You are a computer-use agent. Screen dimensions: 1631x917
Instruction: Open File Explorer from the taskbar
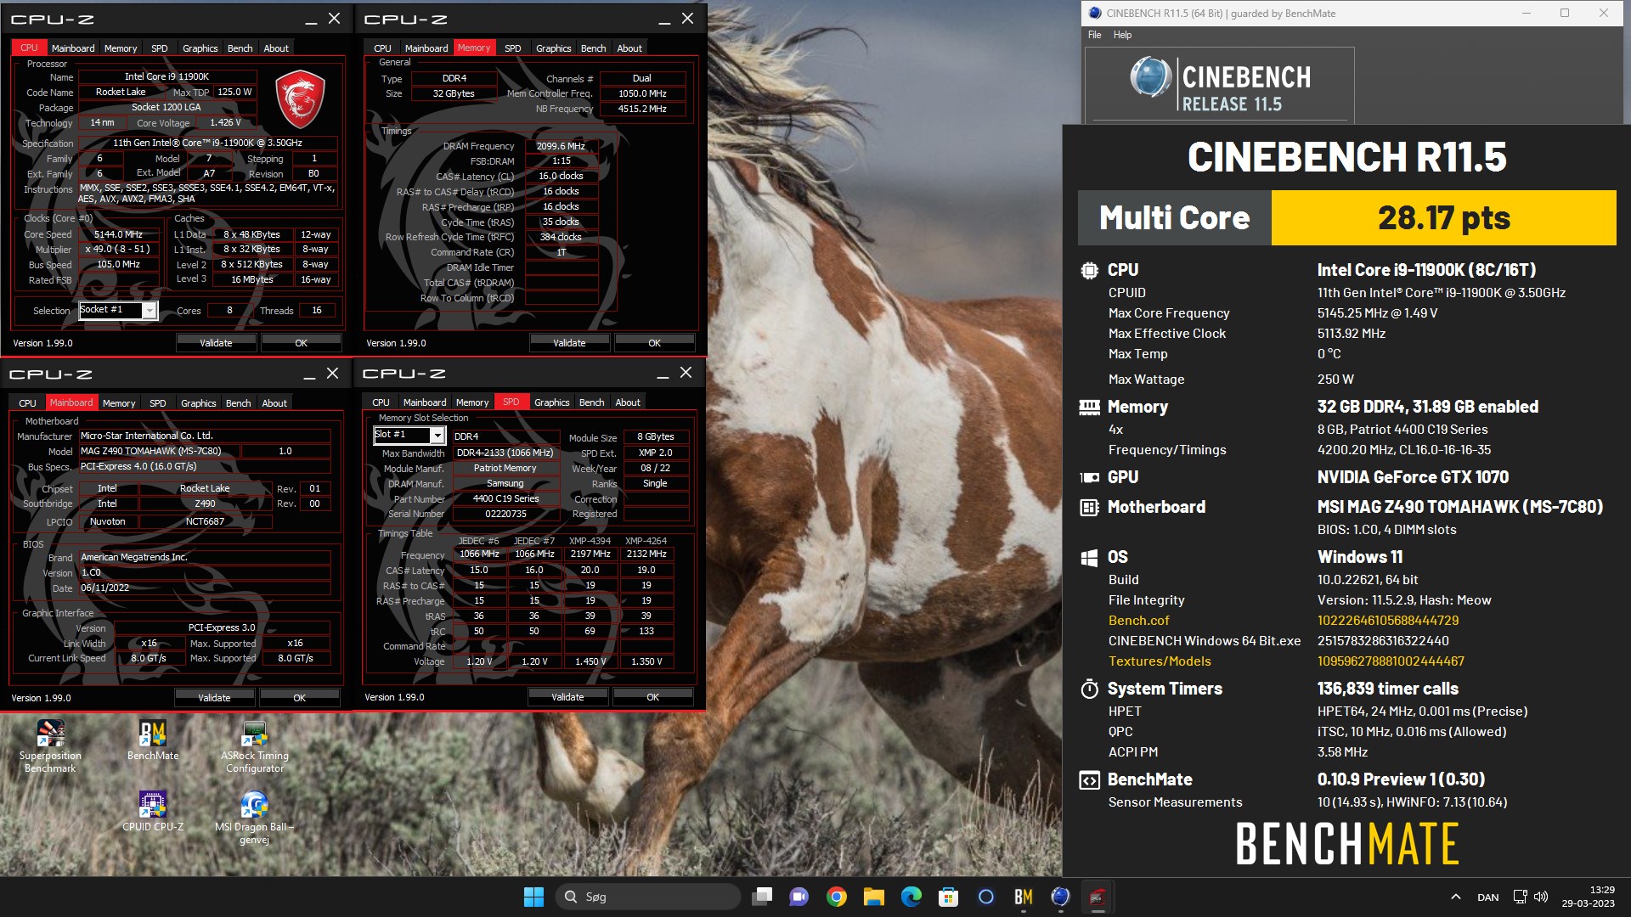pyautogui.click(x=874, y=897)
